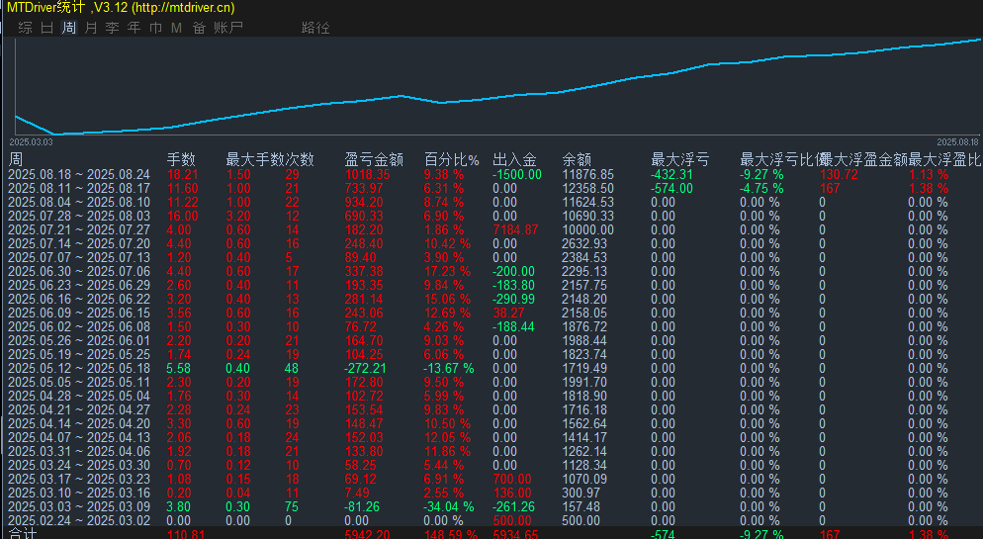Switch to the 日 (daily) tab
Screen dimensions: 983x539
[46, 28]
